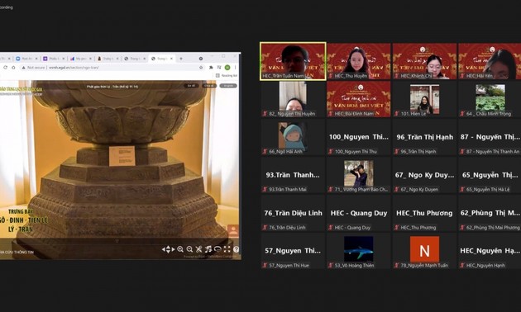Viewport: 521px width, 312px height.
Task: Click muted mic icon of HEC_Bùi Đình Nam
Action: pos(331,114)
